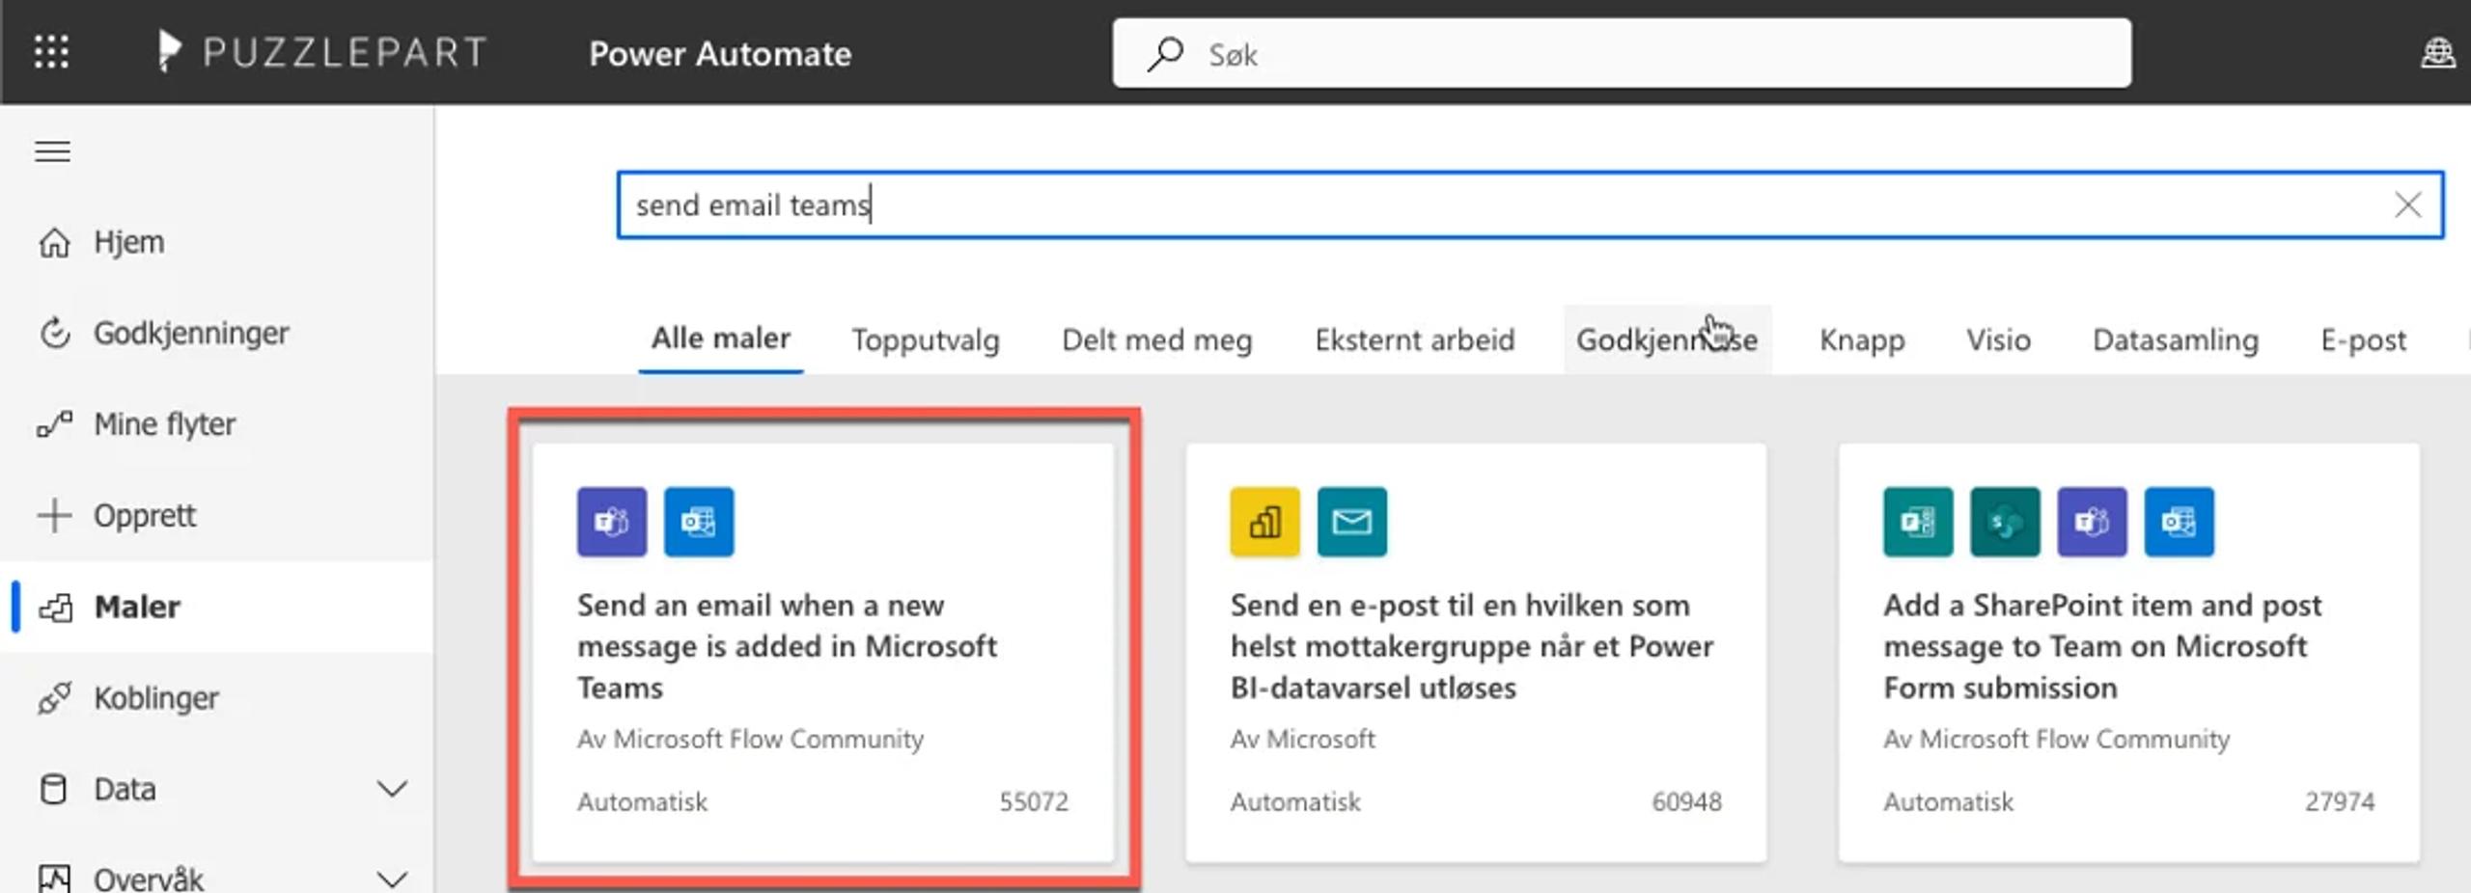2471x893 pixels.
Task: Click Outlook icon on the SharePoint item template
Action: coord(2179,523)
